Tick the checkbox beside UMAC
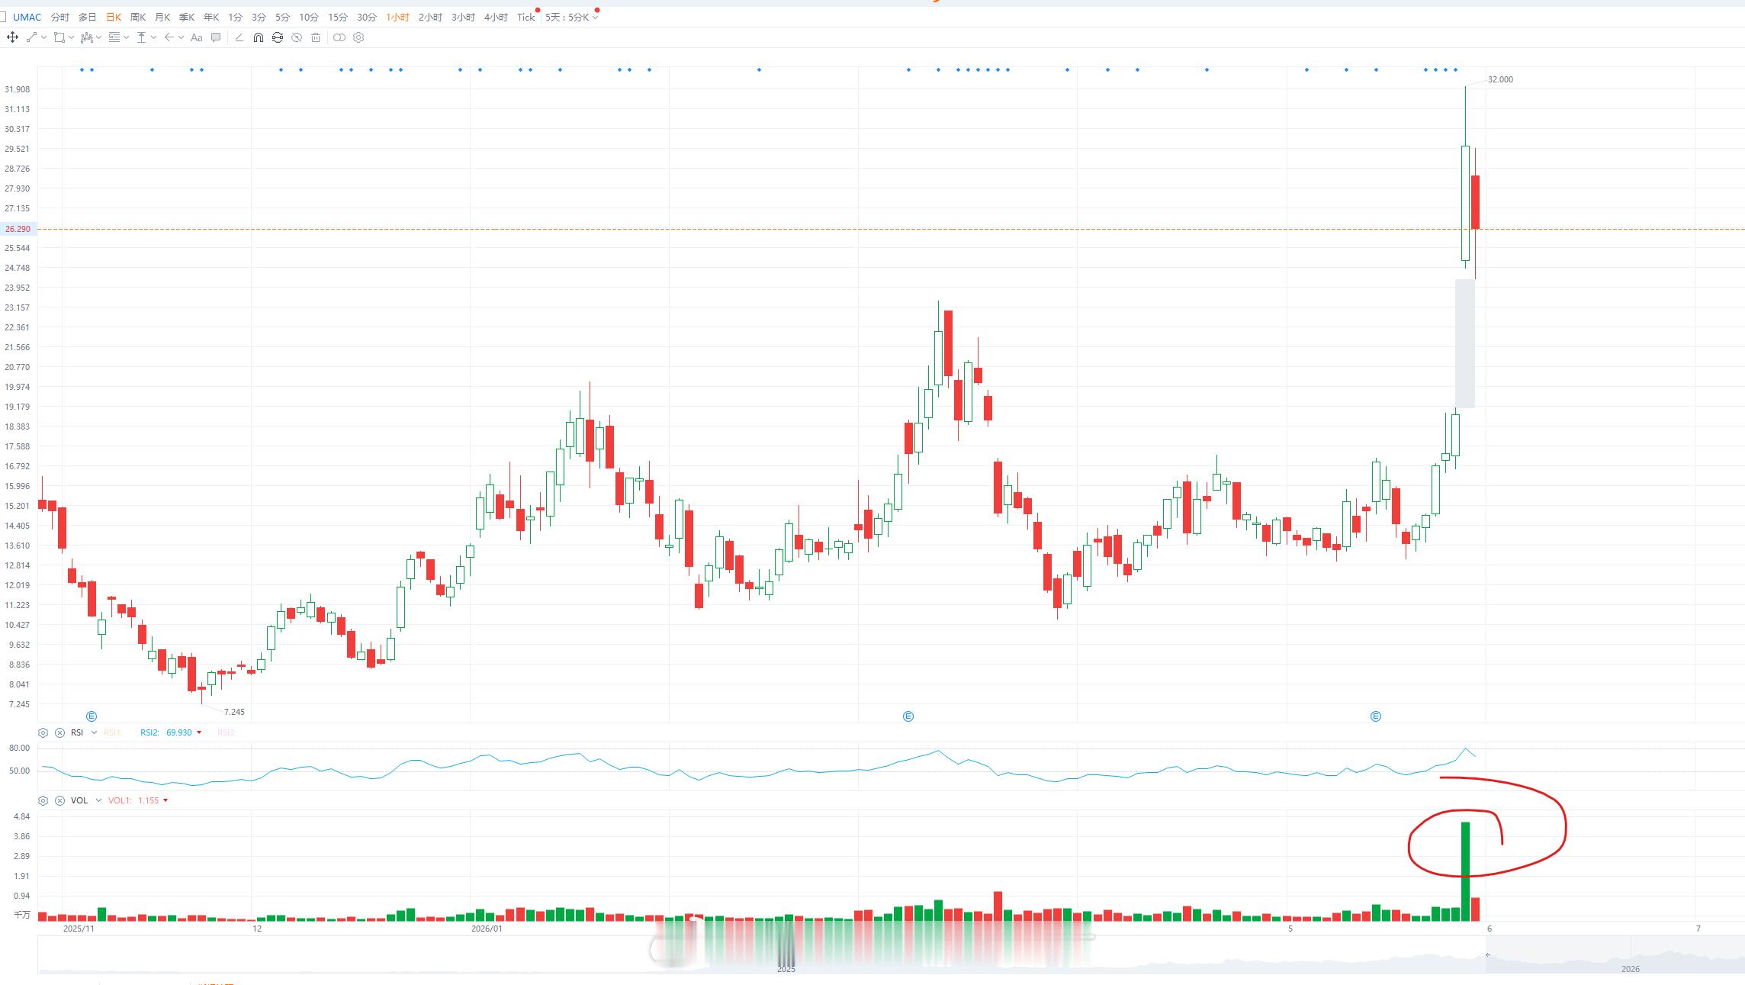This screenshot has width=1745, height=985. click(x=3, y=17)
